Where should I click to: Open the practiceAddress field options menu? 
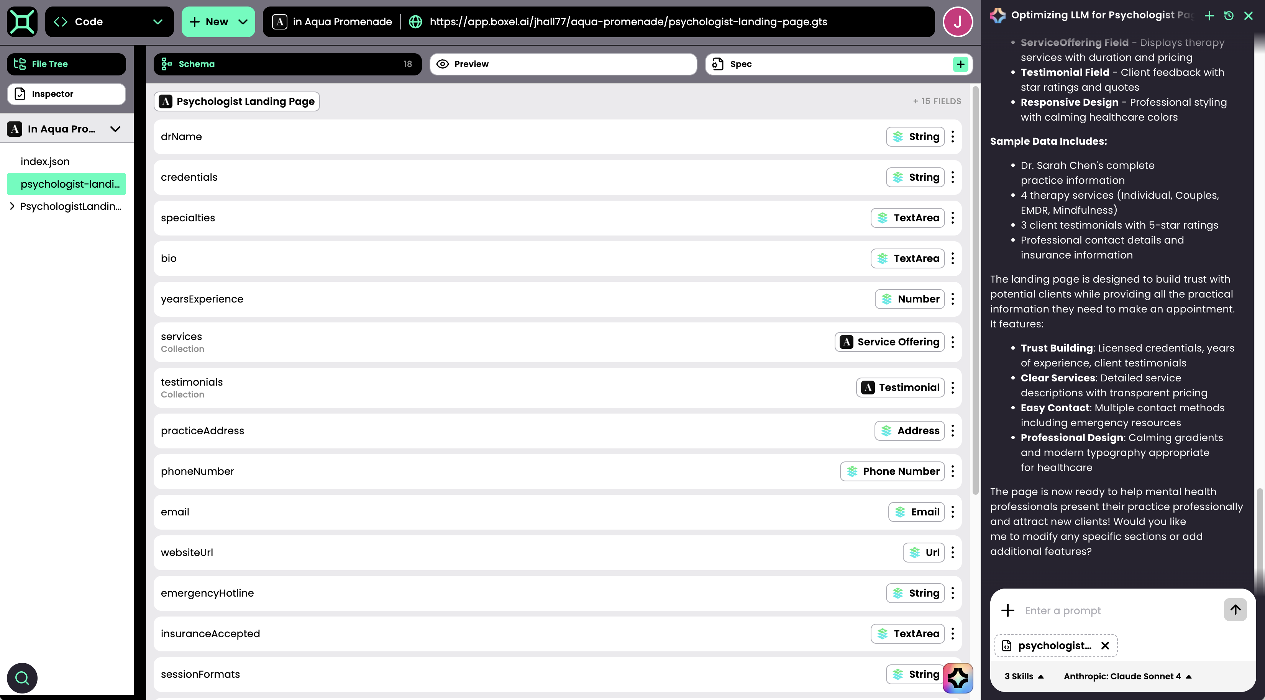pyautogui.click(x=953, y=431)
